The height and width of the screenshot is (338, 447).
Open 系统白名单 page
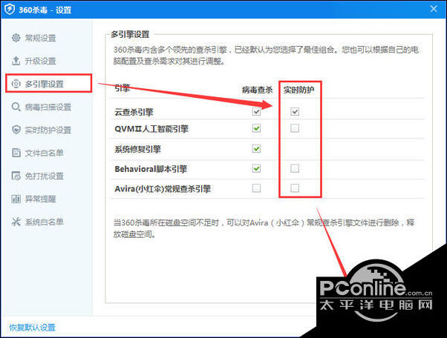[45, 222]
